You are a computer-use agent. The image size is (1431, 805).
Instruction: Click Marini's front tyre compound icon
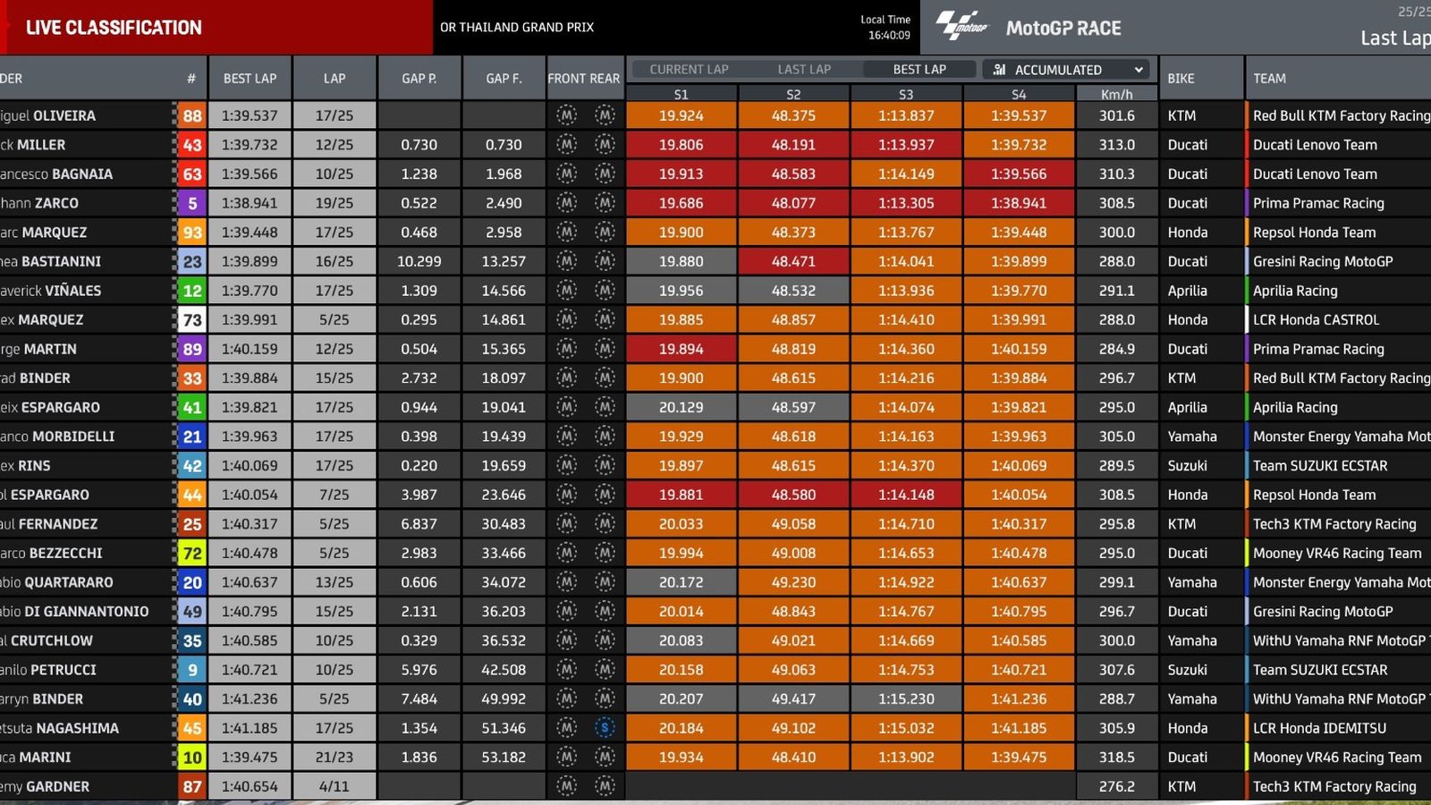click(x=566, y=758)
